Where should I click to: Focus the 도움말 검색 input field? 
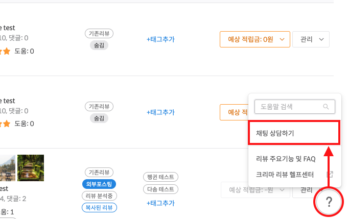pyautogui.click(x=294, y=107)
